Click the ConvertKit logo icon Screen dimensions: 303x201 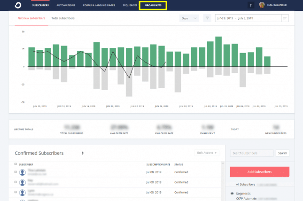coord(17,5)
